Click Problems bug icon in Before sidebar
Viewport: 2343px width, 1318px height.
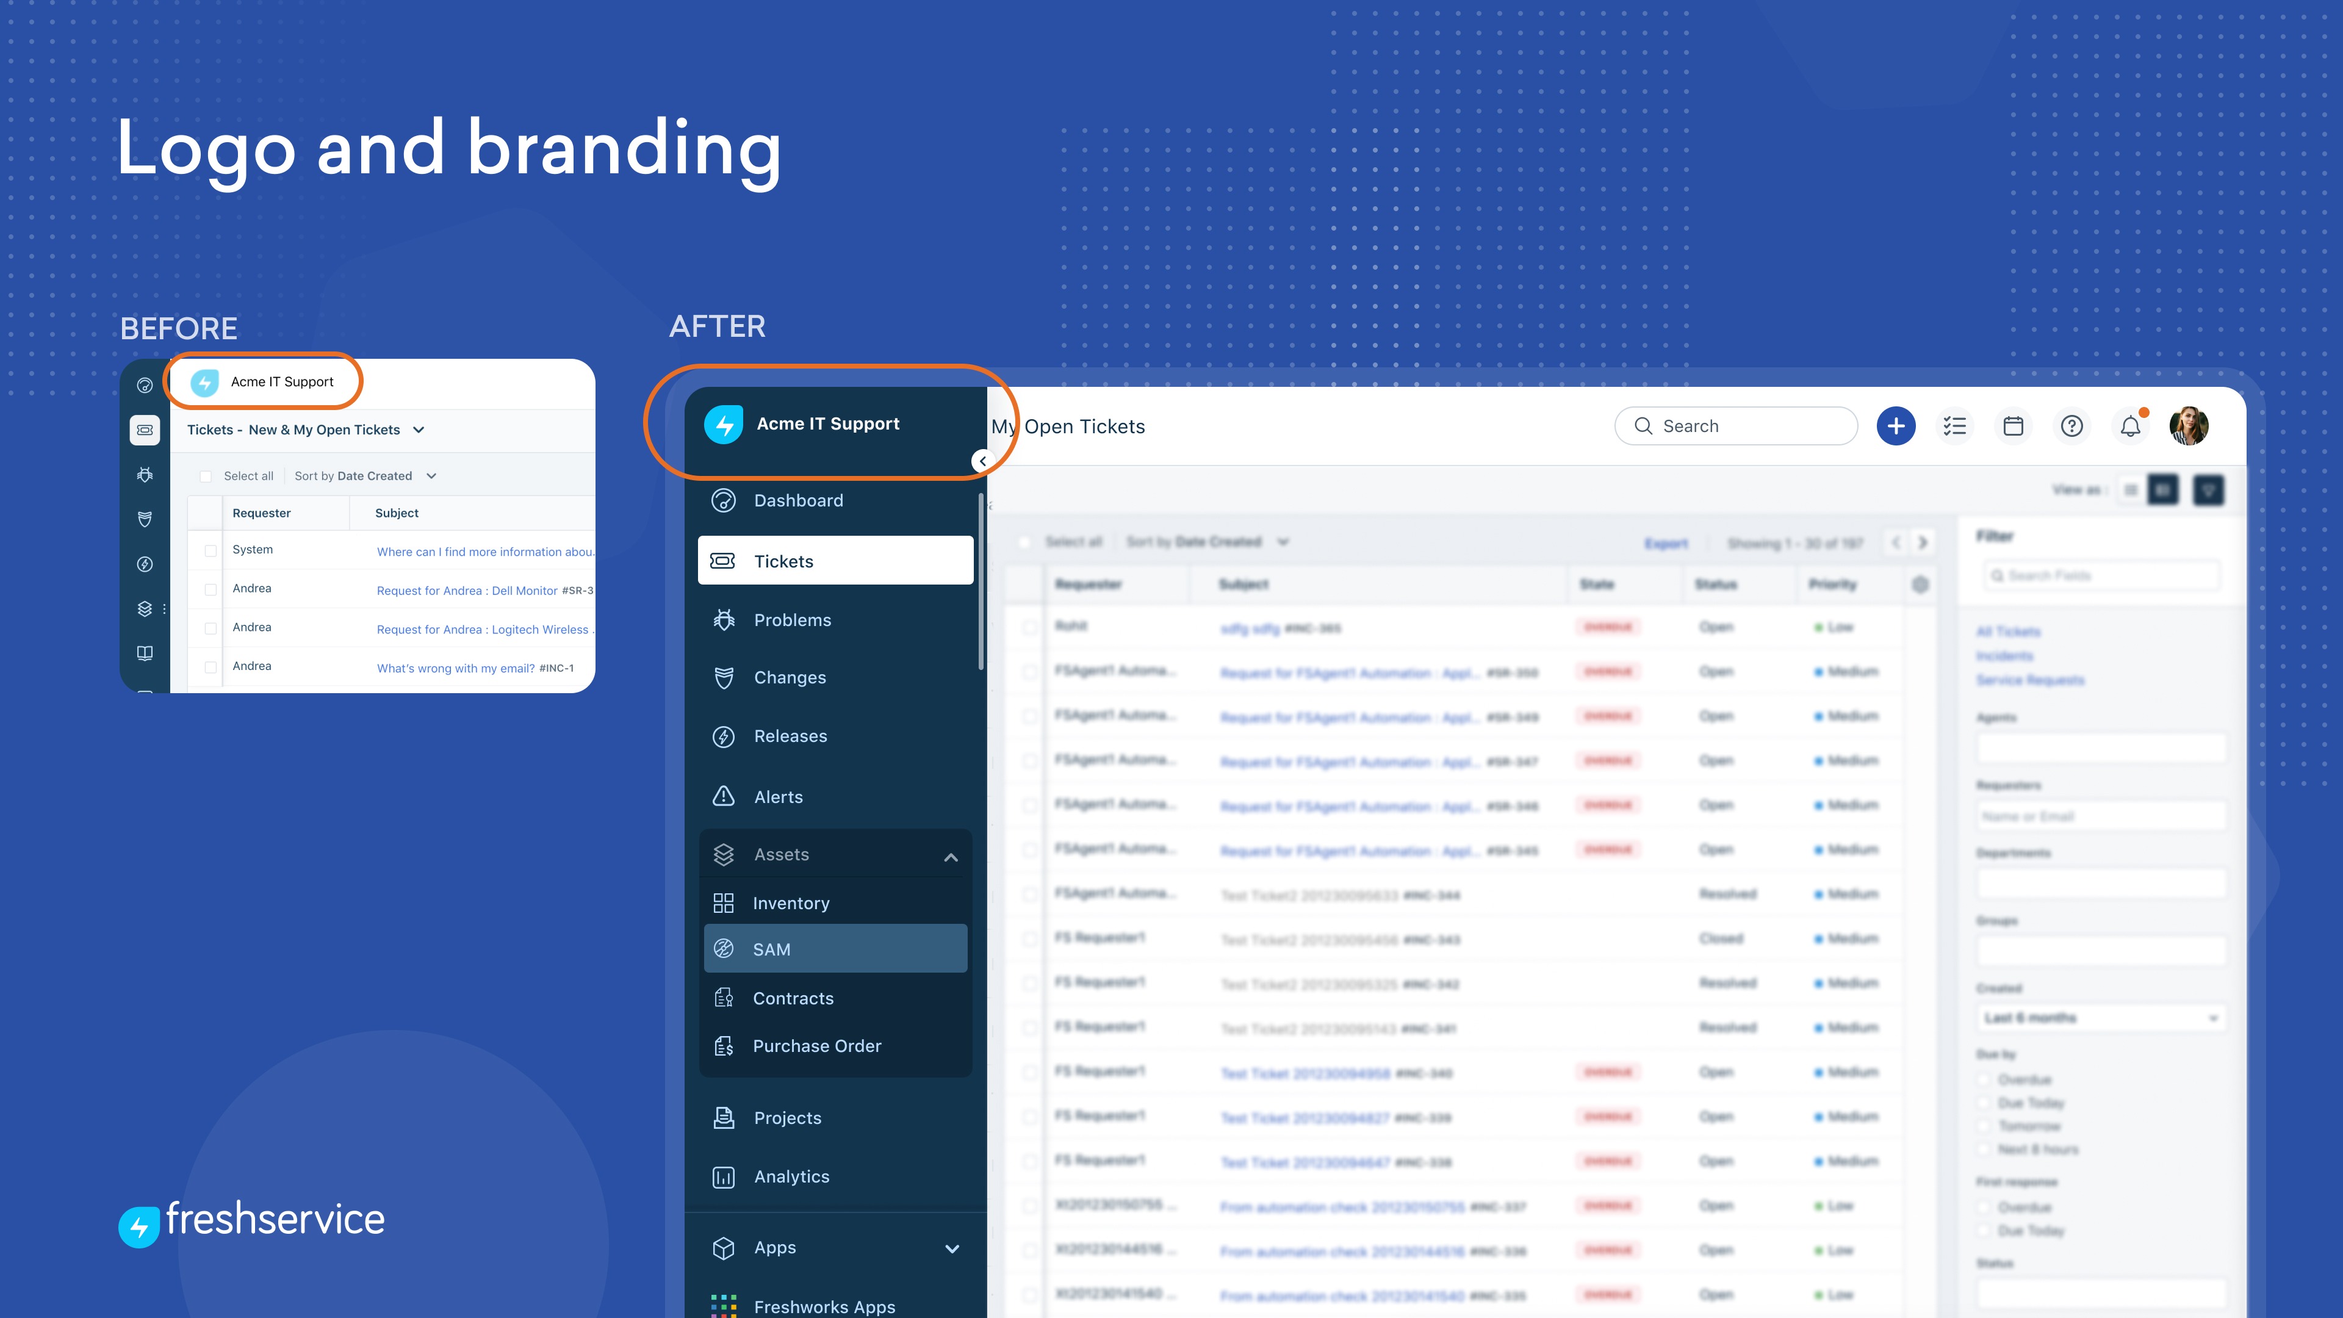[145, 474]
